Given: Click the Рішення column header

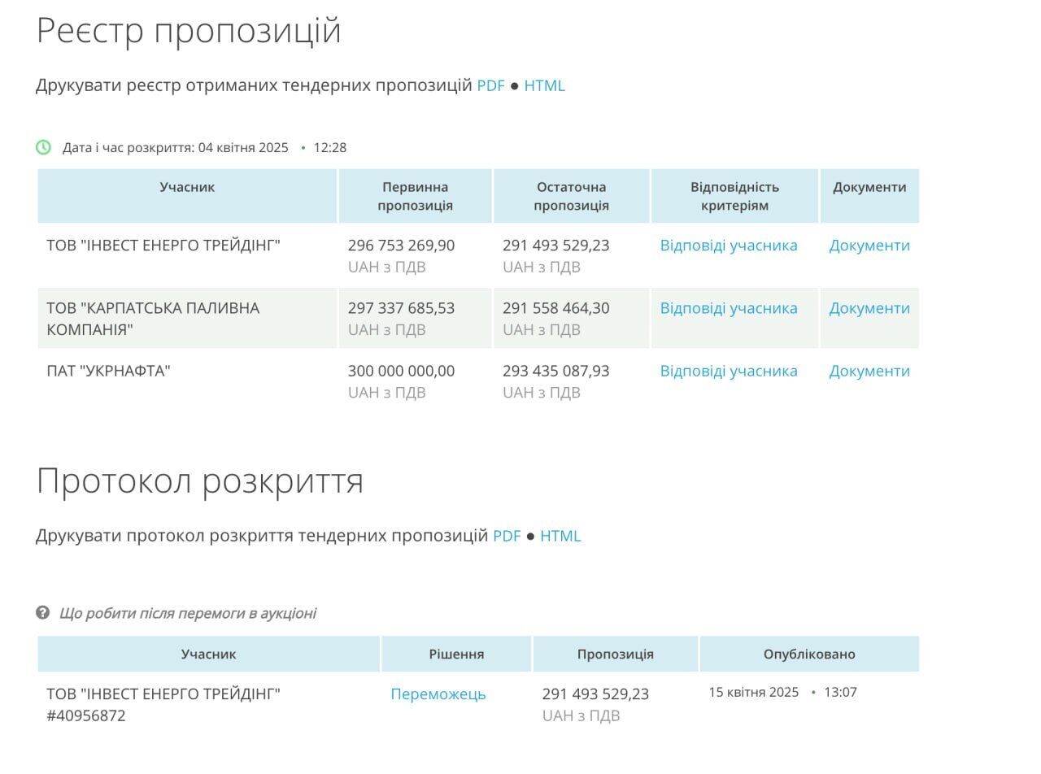Looking at the screenshot, I should [456, 654].
